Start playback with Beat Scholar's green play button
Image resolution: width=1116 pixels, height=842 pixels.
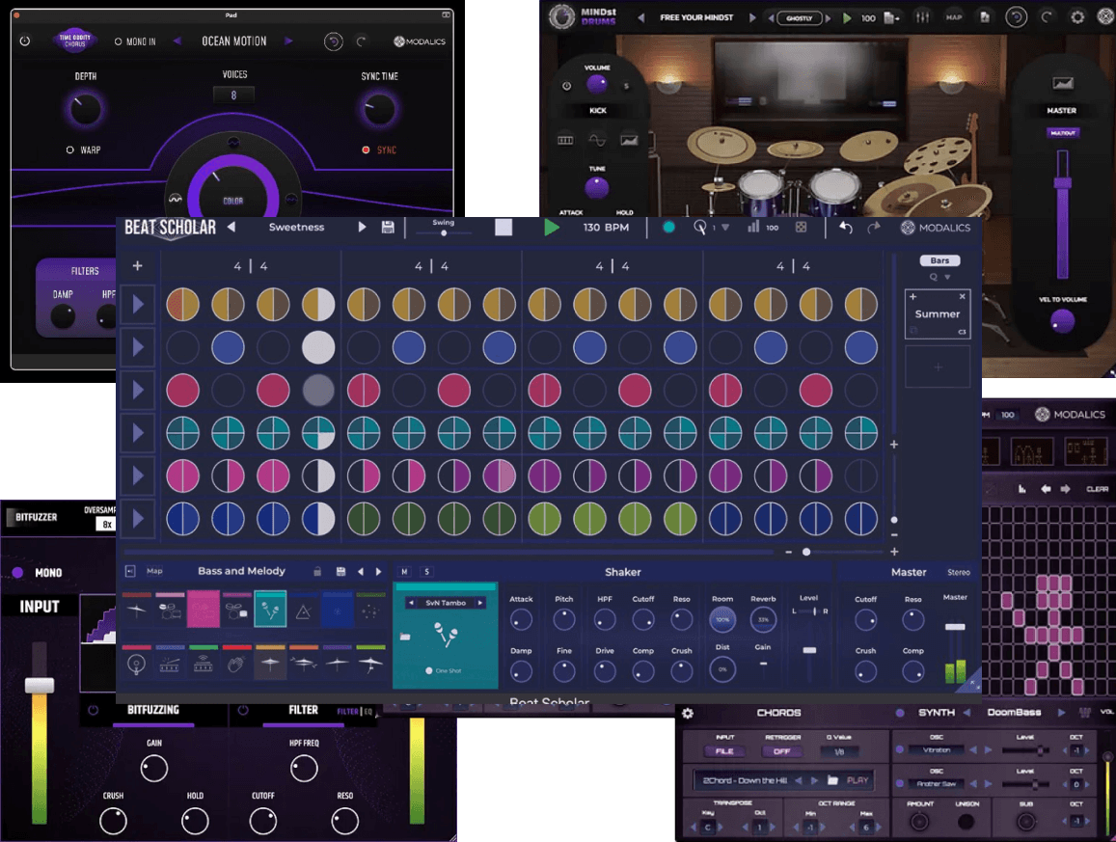(x=551, y=228)
